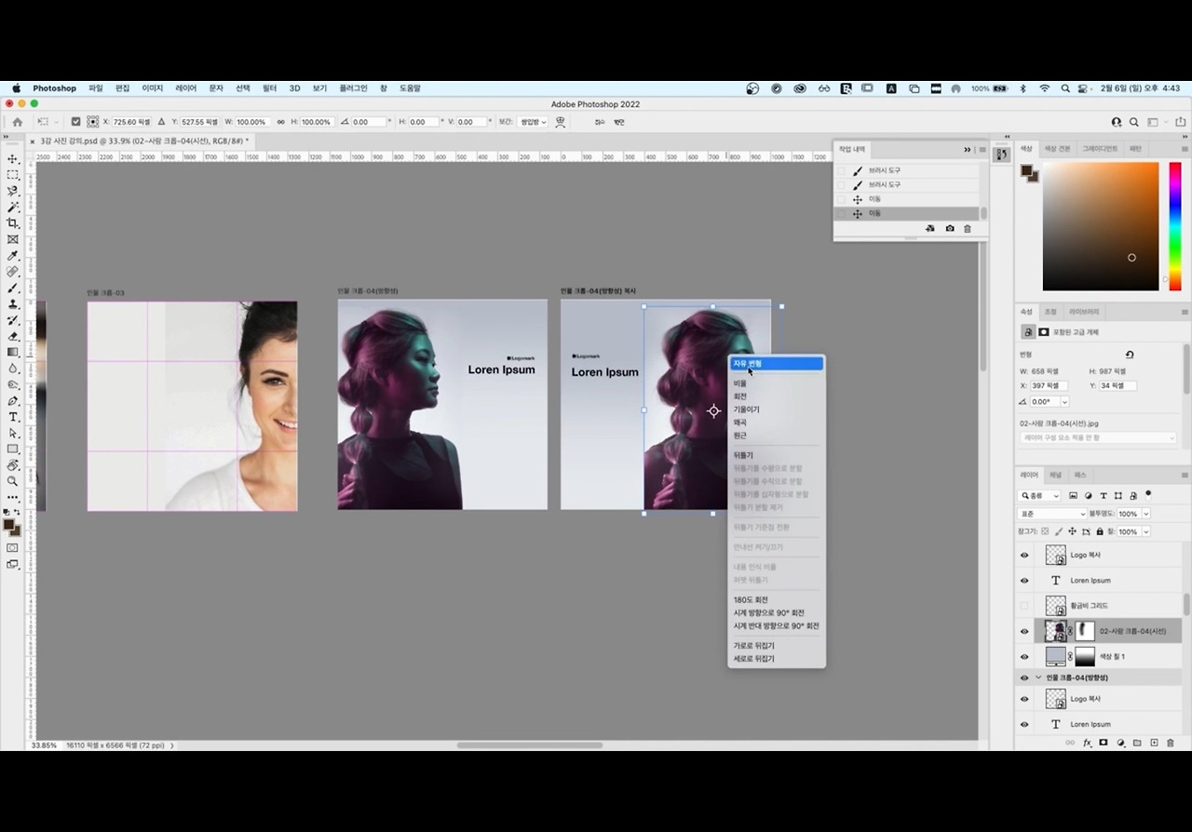
Task: Collapse the 인물 크롭-04(방향성) group
Action: click(x=1038, y=678)
